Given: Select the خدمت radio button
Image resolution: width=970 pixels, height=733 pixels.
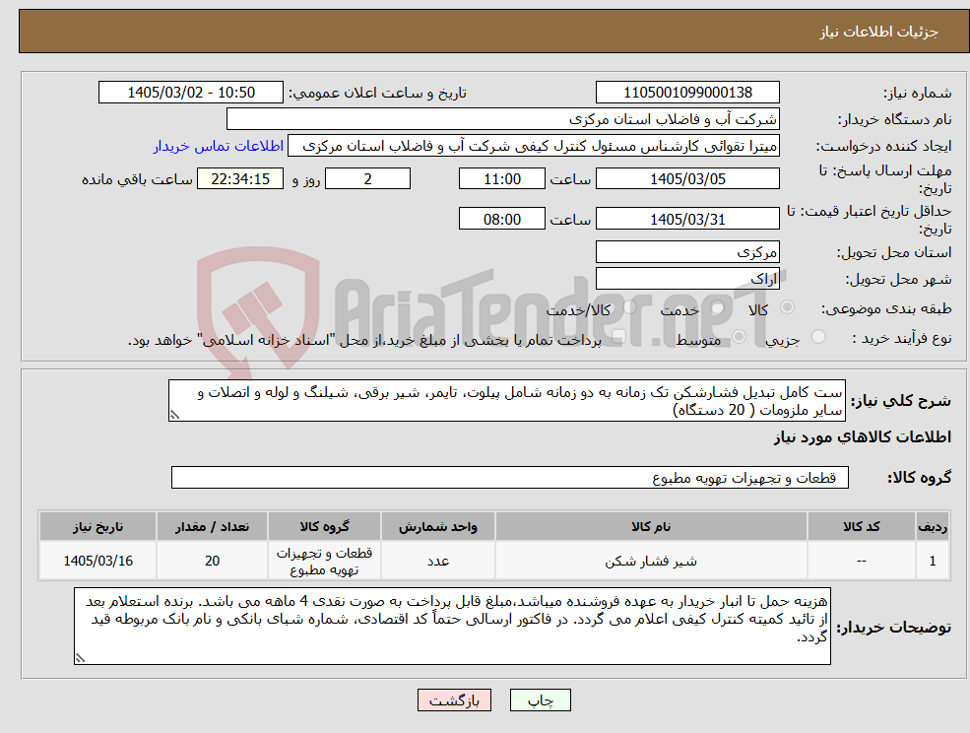Looking at the screenshot, I should [x=718, y=307].
